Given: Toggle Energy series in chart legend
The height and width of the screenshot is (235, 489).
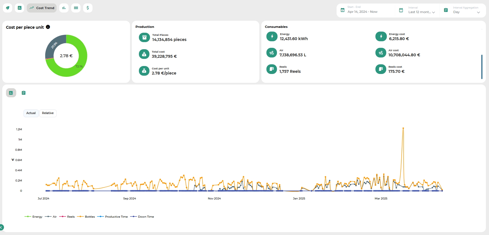Looking at the screenshot, I should click(x=34, y=217).
